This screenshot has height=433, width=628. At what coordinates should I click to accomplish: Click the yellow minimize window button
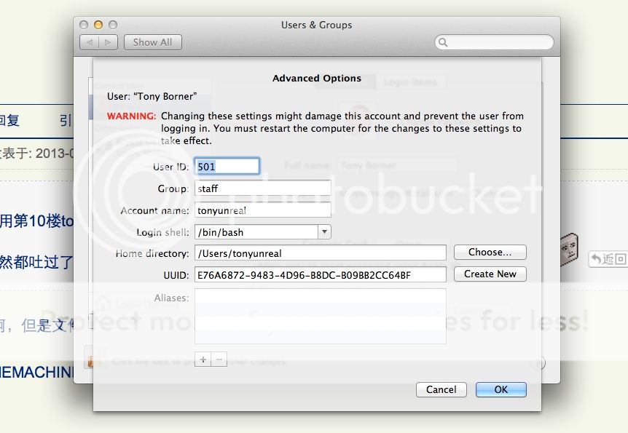coord(98,25)
